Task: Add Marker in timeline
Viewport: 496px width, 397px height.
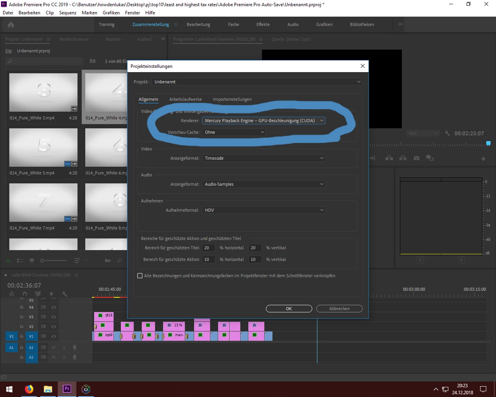Action: click(x=51, y=294)
